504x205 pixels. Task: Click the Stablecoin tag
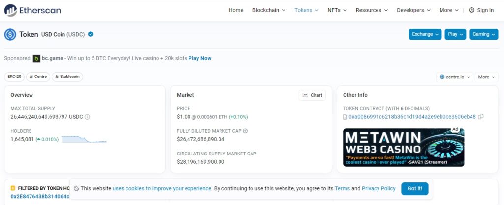point(67,77)
